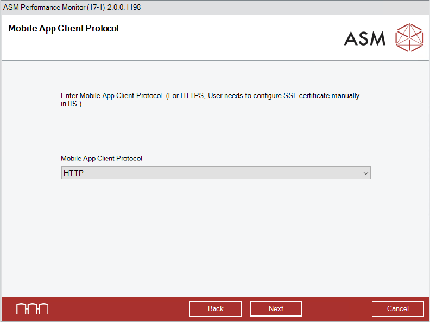
Task: Click the red footer bar between logo and Back
Action: pos(119,308)
